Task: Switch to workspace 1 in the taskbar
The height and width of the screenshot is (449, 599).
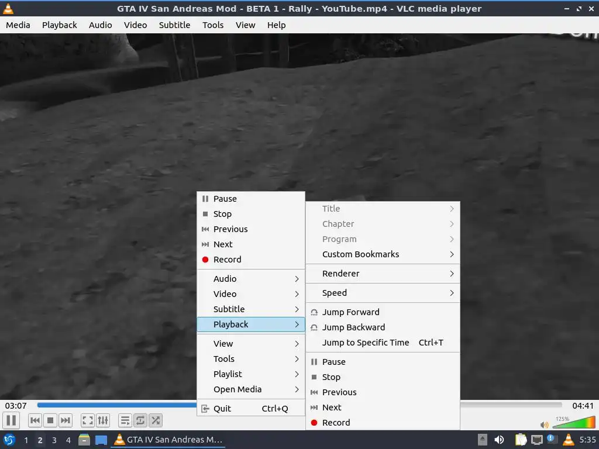Action: pyautogui.click(x=26, y=440)
